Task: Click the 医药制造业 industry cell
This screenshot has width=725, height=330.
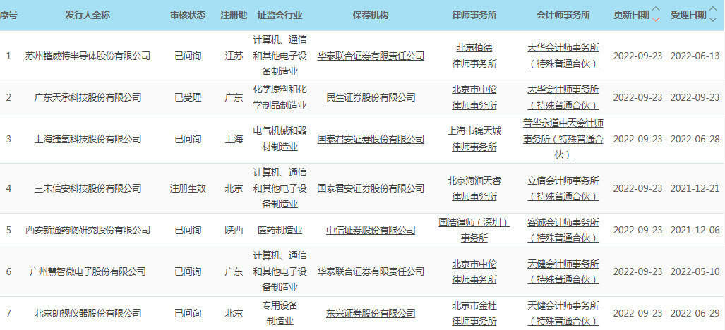Action: coord(280,230)
